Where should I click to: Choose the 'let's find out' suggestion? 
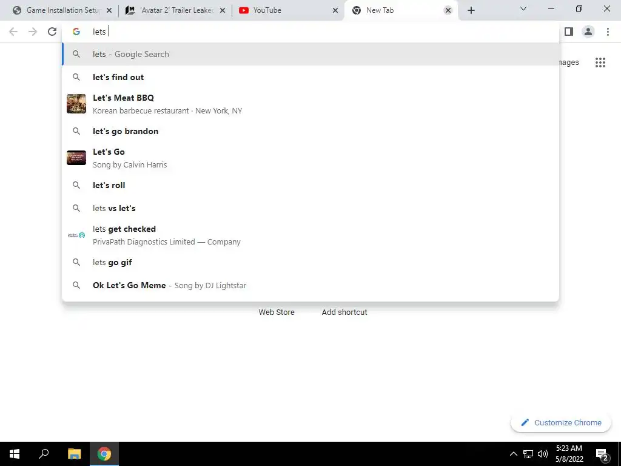coord(310,77)
